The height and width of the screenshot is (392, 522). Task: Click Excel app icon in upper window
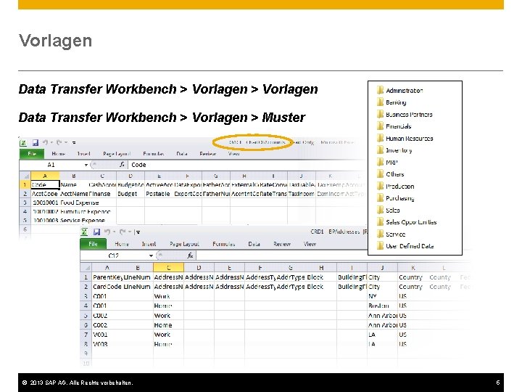(x=23, y=143)
